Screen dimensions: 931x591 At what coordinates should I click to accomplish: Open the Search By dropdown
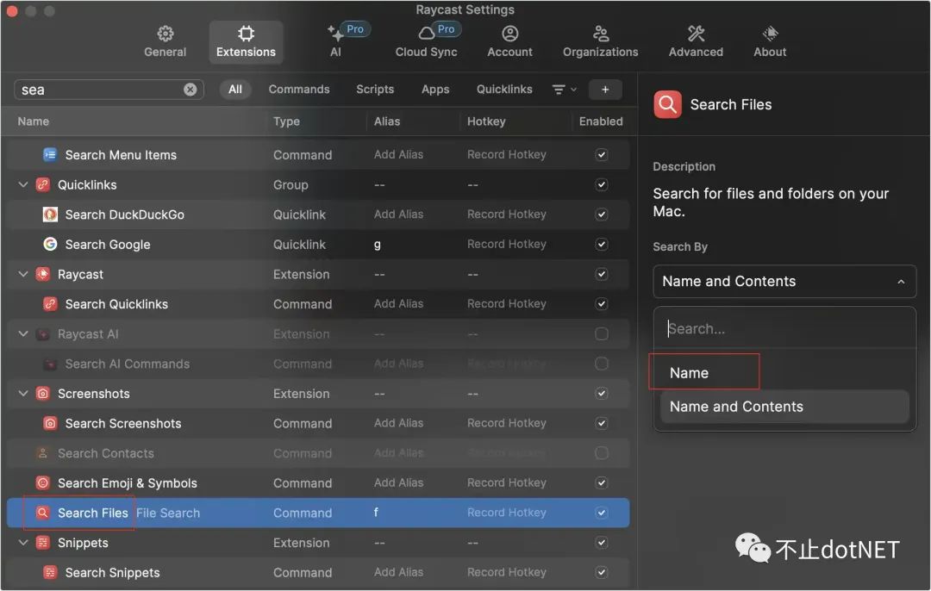click(x=784, y=281)
